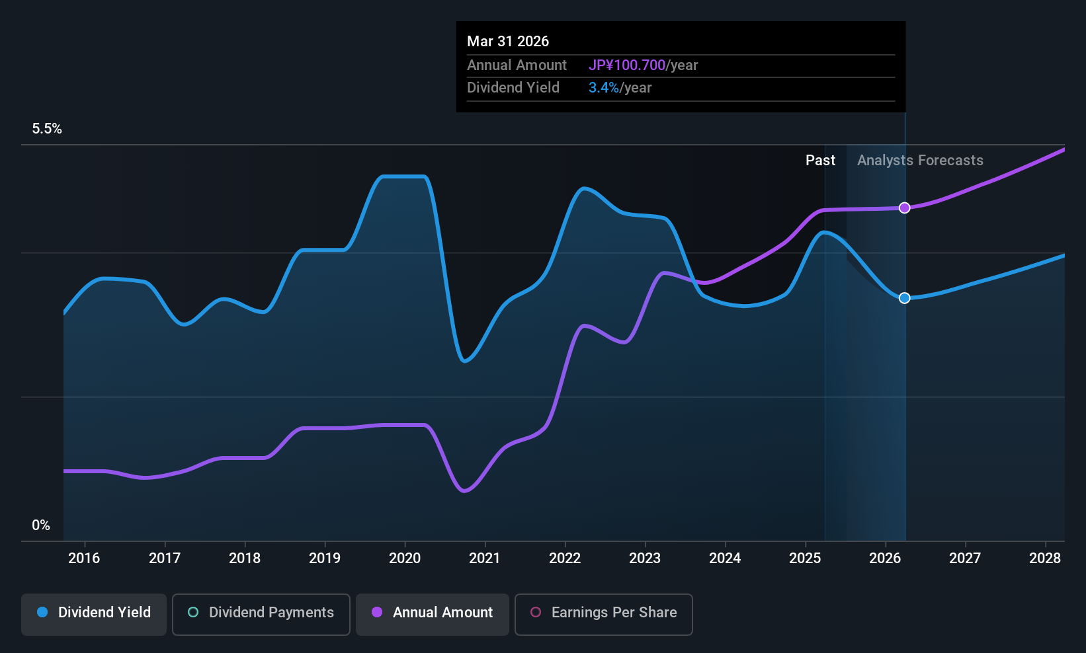Click the 2020 x-axis label
Viewport: 1086px width, 653px height.
(405, 558)
